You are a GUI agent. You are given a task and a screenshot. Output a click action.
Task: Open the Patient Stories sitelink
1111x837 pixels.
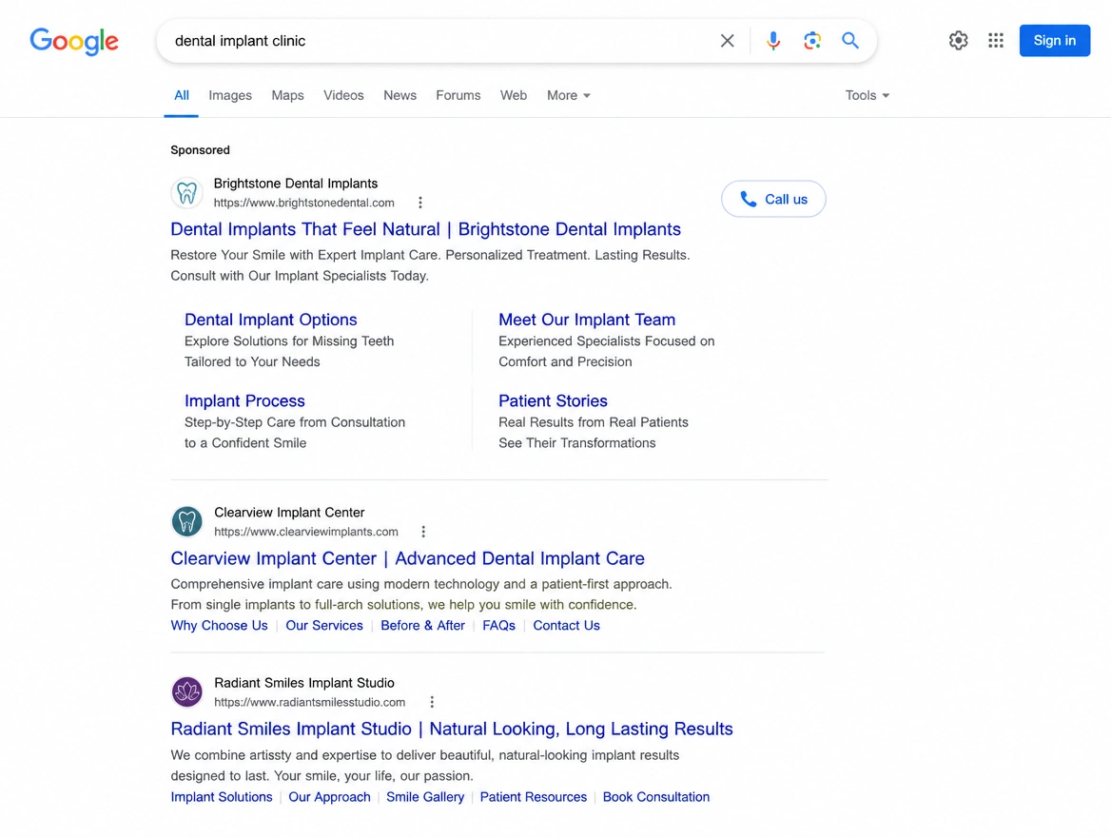pyautogui.click(x=553, y=400)
